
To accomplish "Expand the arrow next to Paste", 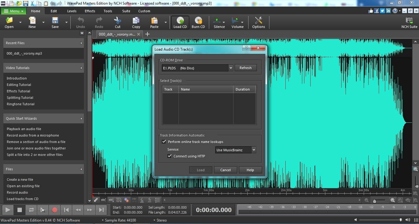I will pos(166,22).
